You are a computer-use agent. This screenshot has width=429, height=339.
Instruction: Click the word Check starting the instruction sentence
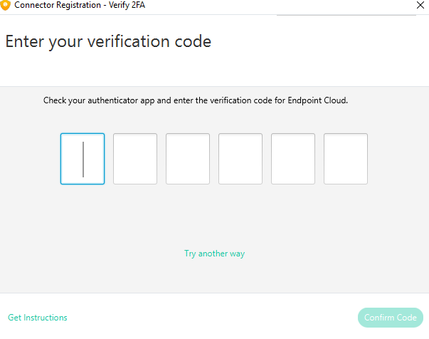pyautogui.click(x=55, y=100)
